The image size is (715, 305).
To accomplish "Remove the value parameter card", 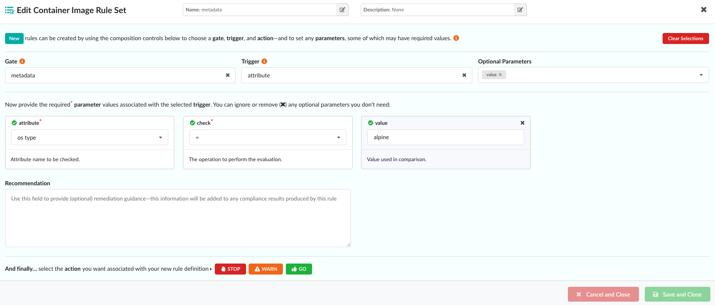I will click(522, 123).
